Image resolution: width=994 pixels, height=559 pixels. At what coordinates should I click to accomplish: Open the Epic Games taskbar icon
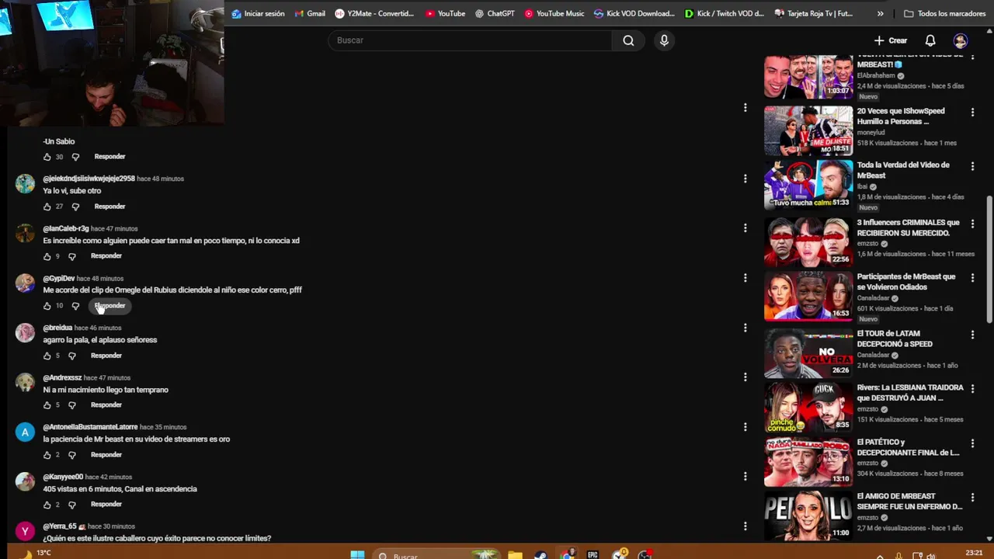coord(593,555)
